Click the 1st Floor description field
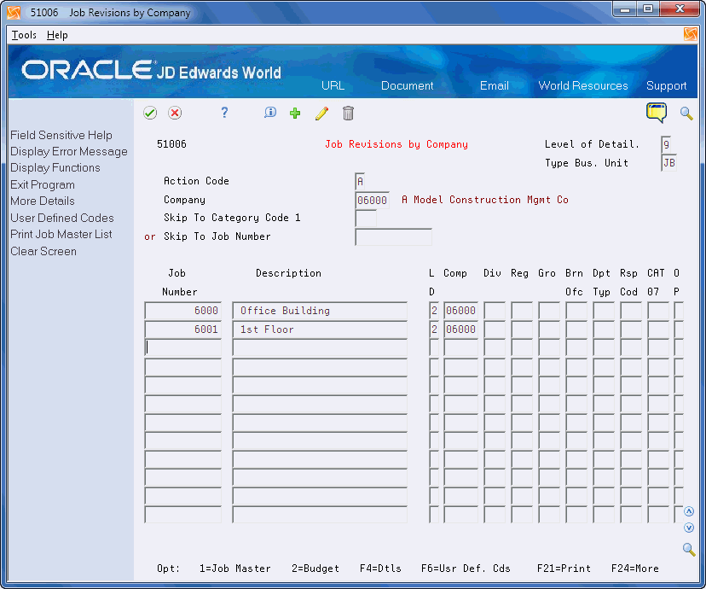706x589 pixels. (320, 329)
